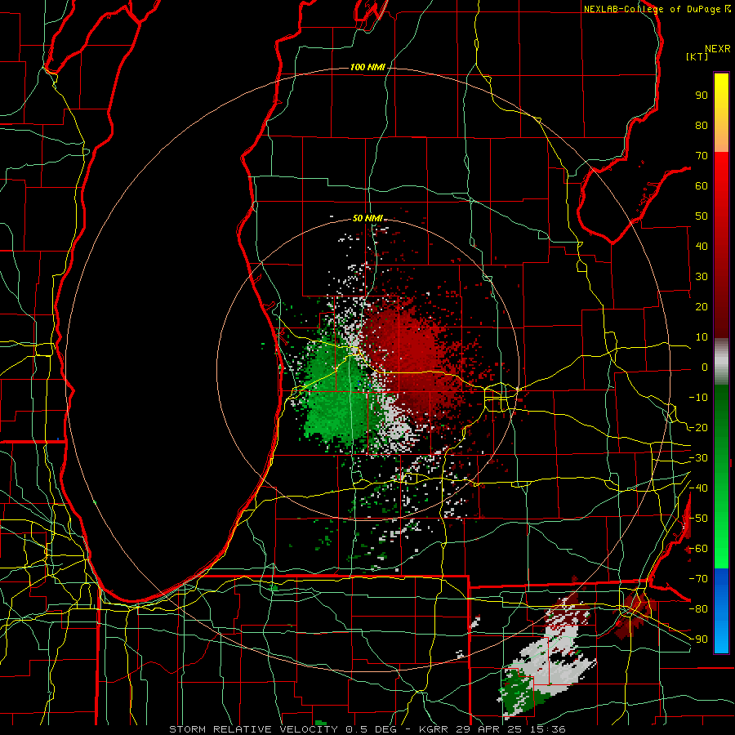Click the bright red segment of the color bar
This screenshot has width=735, height=735.
[721, 188]
